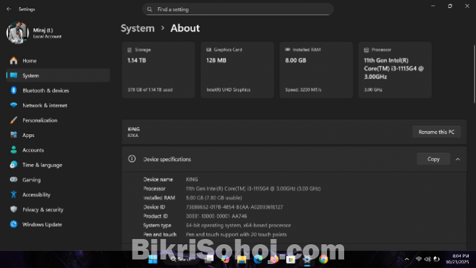
Task: Open the Home settings page
Action: [58, 61]
